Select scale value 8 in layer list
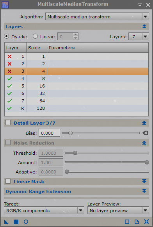 (x=43, y=79)
